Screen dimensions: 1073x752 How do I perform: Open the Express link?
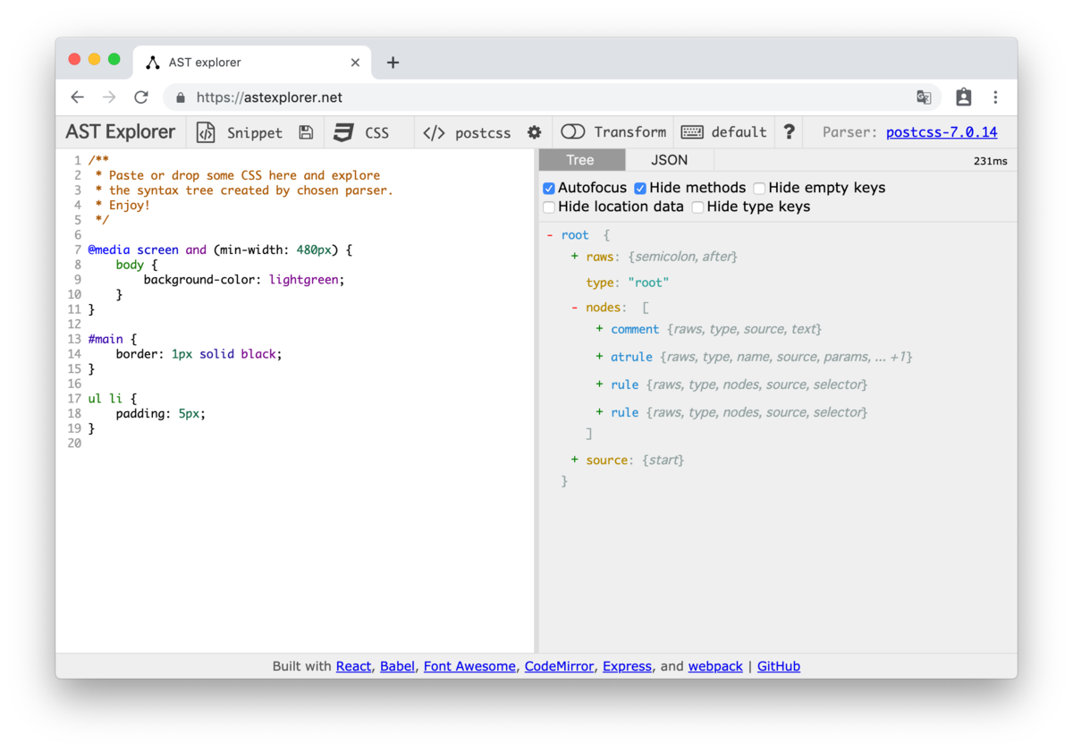pos(627,666)
